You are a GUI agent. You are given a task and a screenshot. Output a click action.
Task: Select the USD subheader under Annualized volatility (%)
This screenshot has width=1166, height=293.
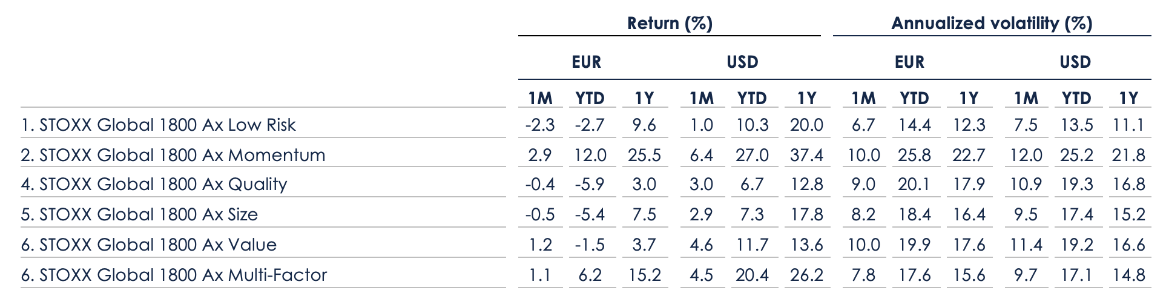click(x=1075, y=62)
